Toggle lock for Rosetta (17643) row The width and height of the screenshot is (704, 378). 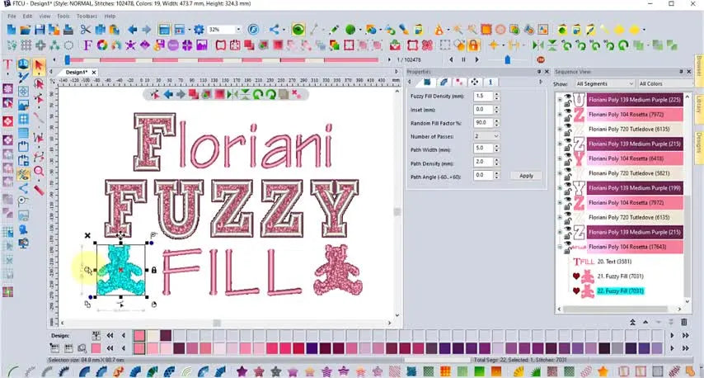568,250
